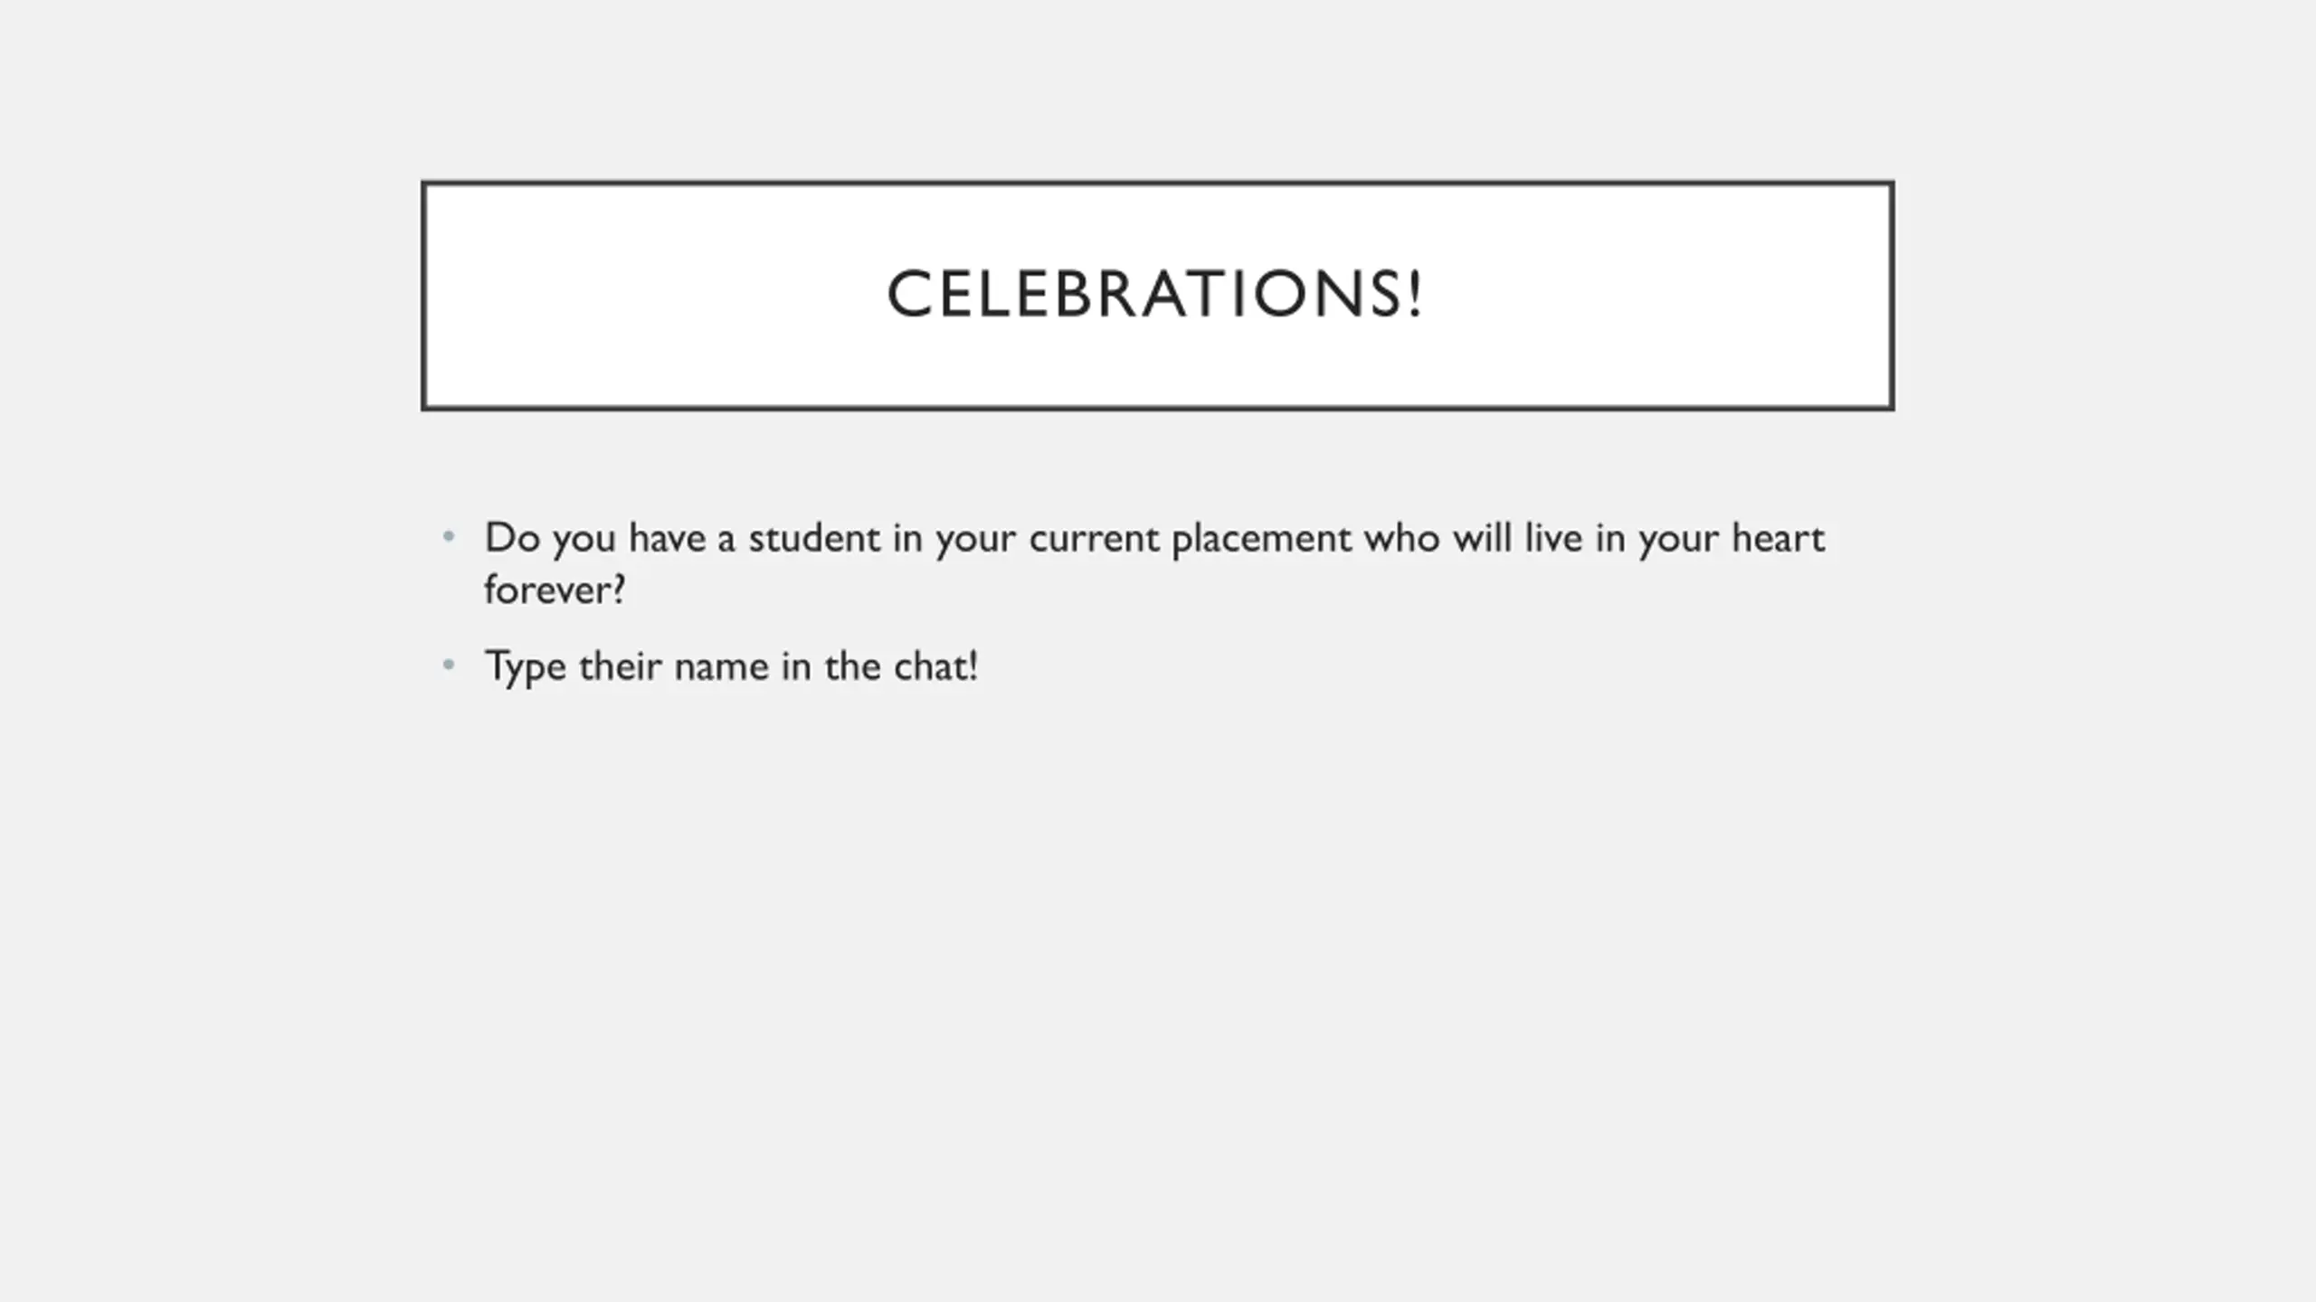The height and width of the screenshot is (1302, 2316).
Task: Click the word "forever?" in the first bullet
Action: (555, 590)
